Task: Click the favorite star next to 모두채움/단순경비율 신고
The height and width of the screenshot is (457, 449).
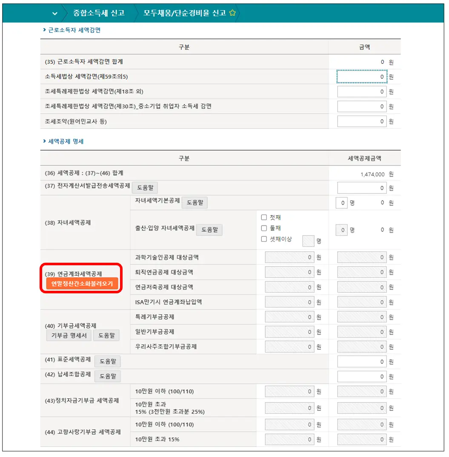Action: (x=232, y=13)
